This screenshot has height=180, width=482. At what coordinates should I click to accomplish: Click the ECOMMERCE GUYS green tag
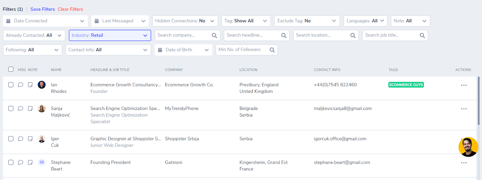tap(406, 85)
